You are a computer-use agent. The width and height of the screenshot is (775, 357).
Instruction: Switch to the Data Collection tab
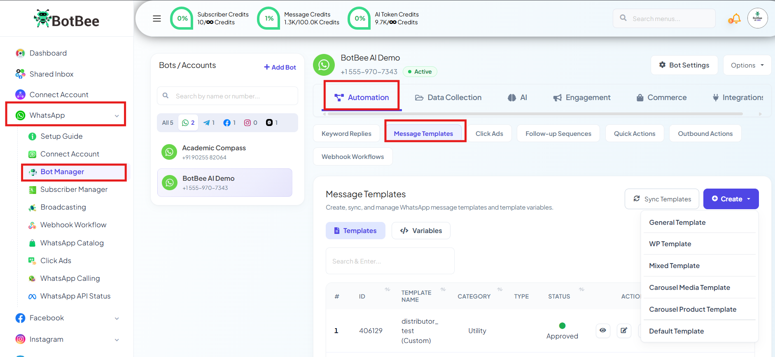coord(448,98)
